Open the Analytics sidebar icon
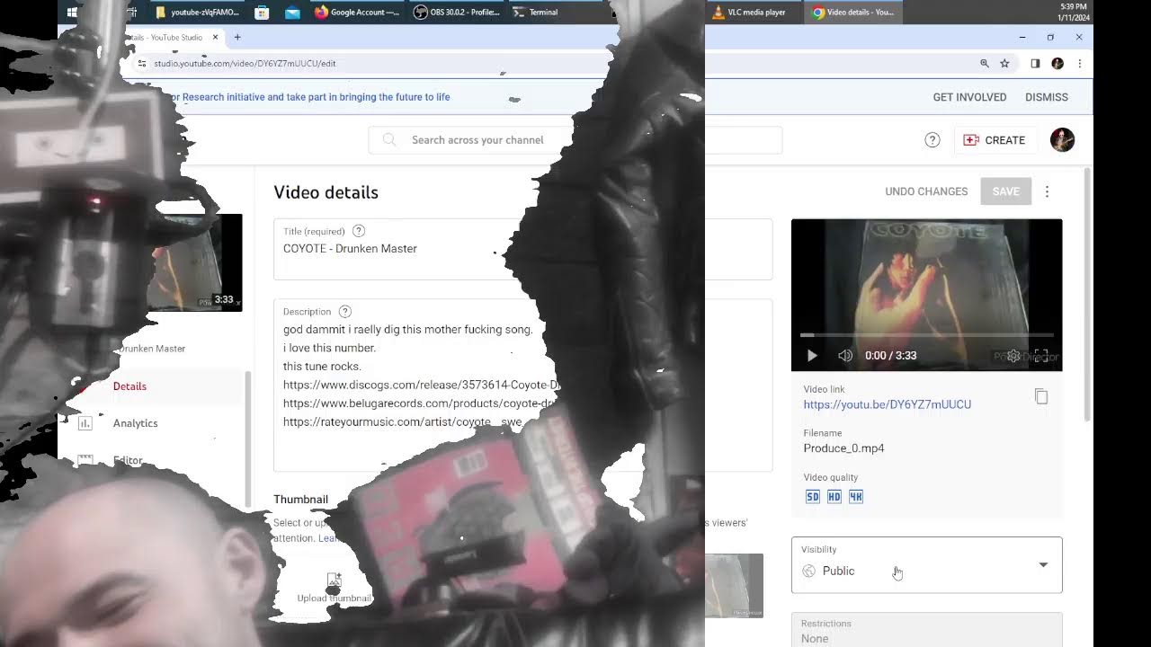 (x=85, y=423)
